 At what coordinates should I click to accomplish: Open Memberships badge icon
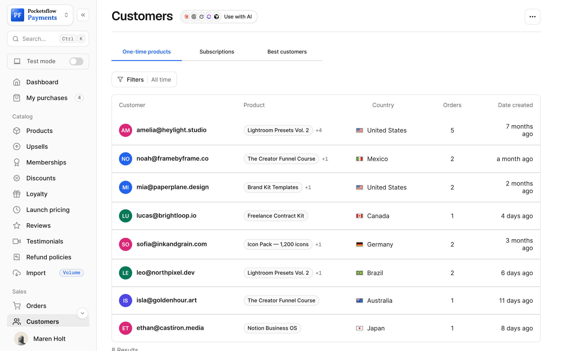tap(17, 162)
